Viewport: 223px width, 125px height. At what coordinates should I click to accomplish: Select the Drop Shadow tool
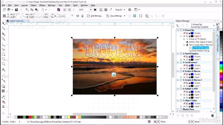pos(4,86)
